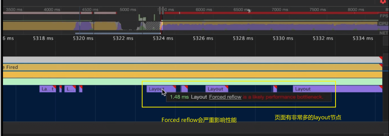The image size is (389, 136).
Task: Click the 8000 ms mark in overview
Action: coord(356,10)
